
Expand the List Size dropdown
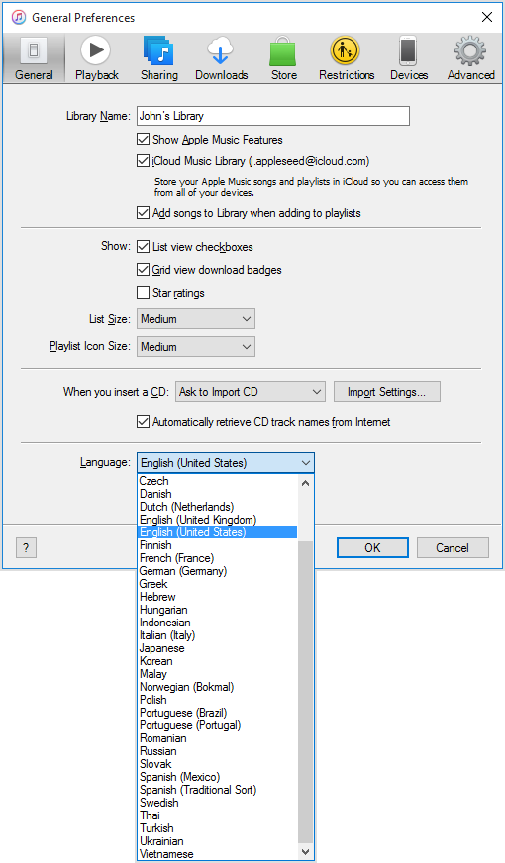196,318
